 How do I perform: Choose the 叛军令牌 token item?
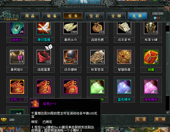click(x=151, y=28)
